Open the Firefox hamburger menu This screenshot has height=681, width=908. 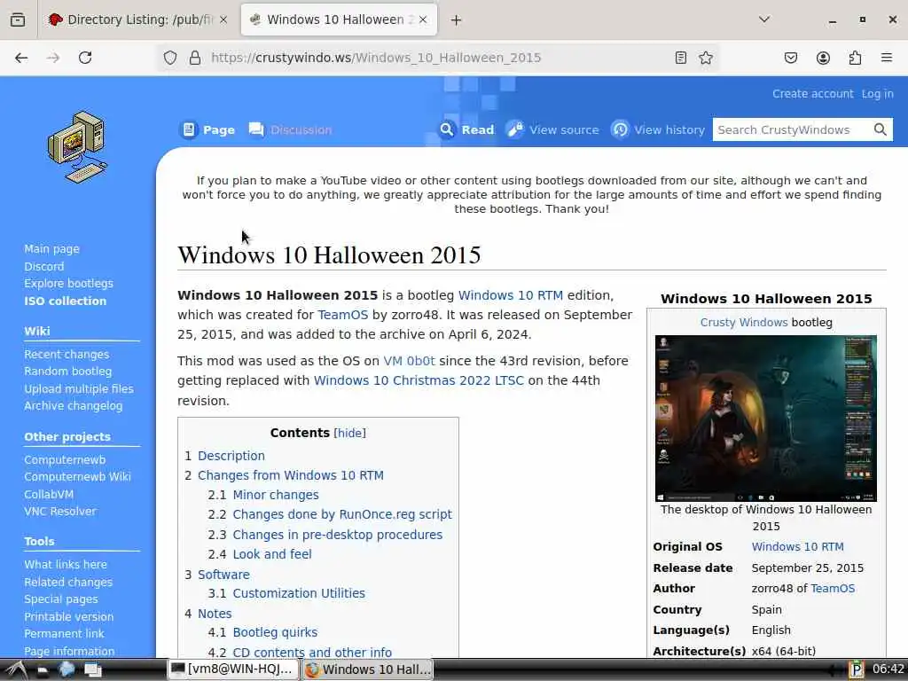point(887,58)
